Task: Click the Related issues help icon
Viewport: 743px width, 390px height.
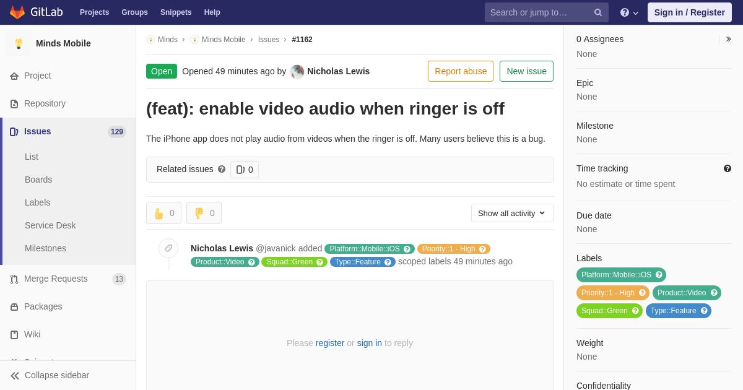Action: point(222,169)
